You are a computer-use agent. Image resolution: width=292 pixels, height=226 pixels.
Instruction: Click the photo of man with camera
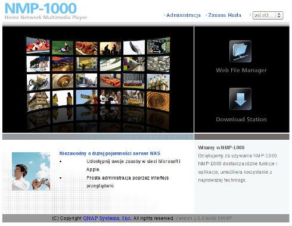click(31, 171)
